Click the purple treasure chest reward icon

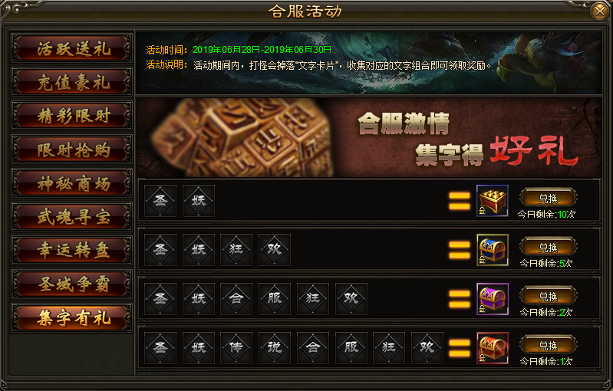point(493,299)
